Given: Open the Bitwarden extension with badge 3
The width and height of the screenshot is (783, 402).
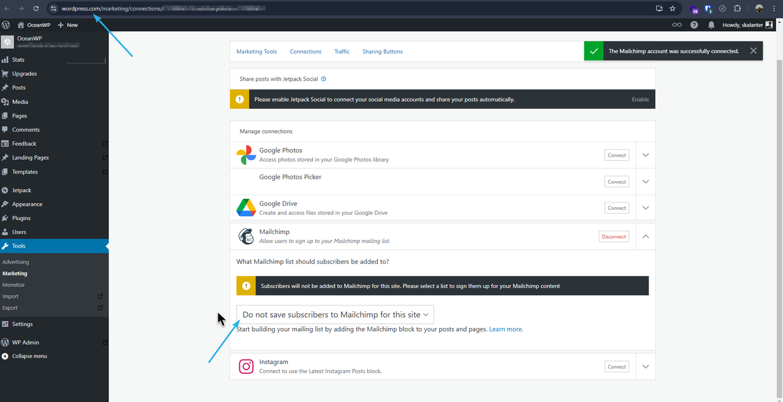Looking at the screenshot, I should click(x=708, y=9).
